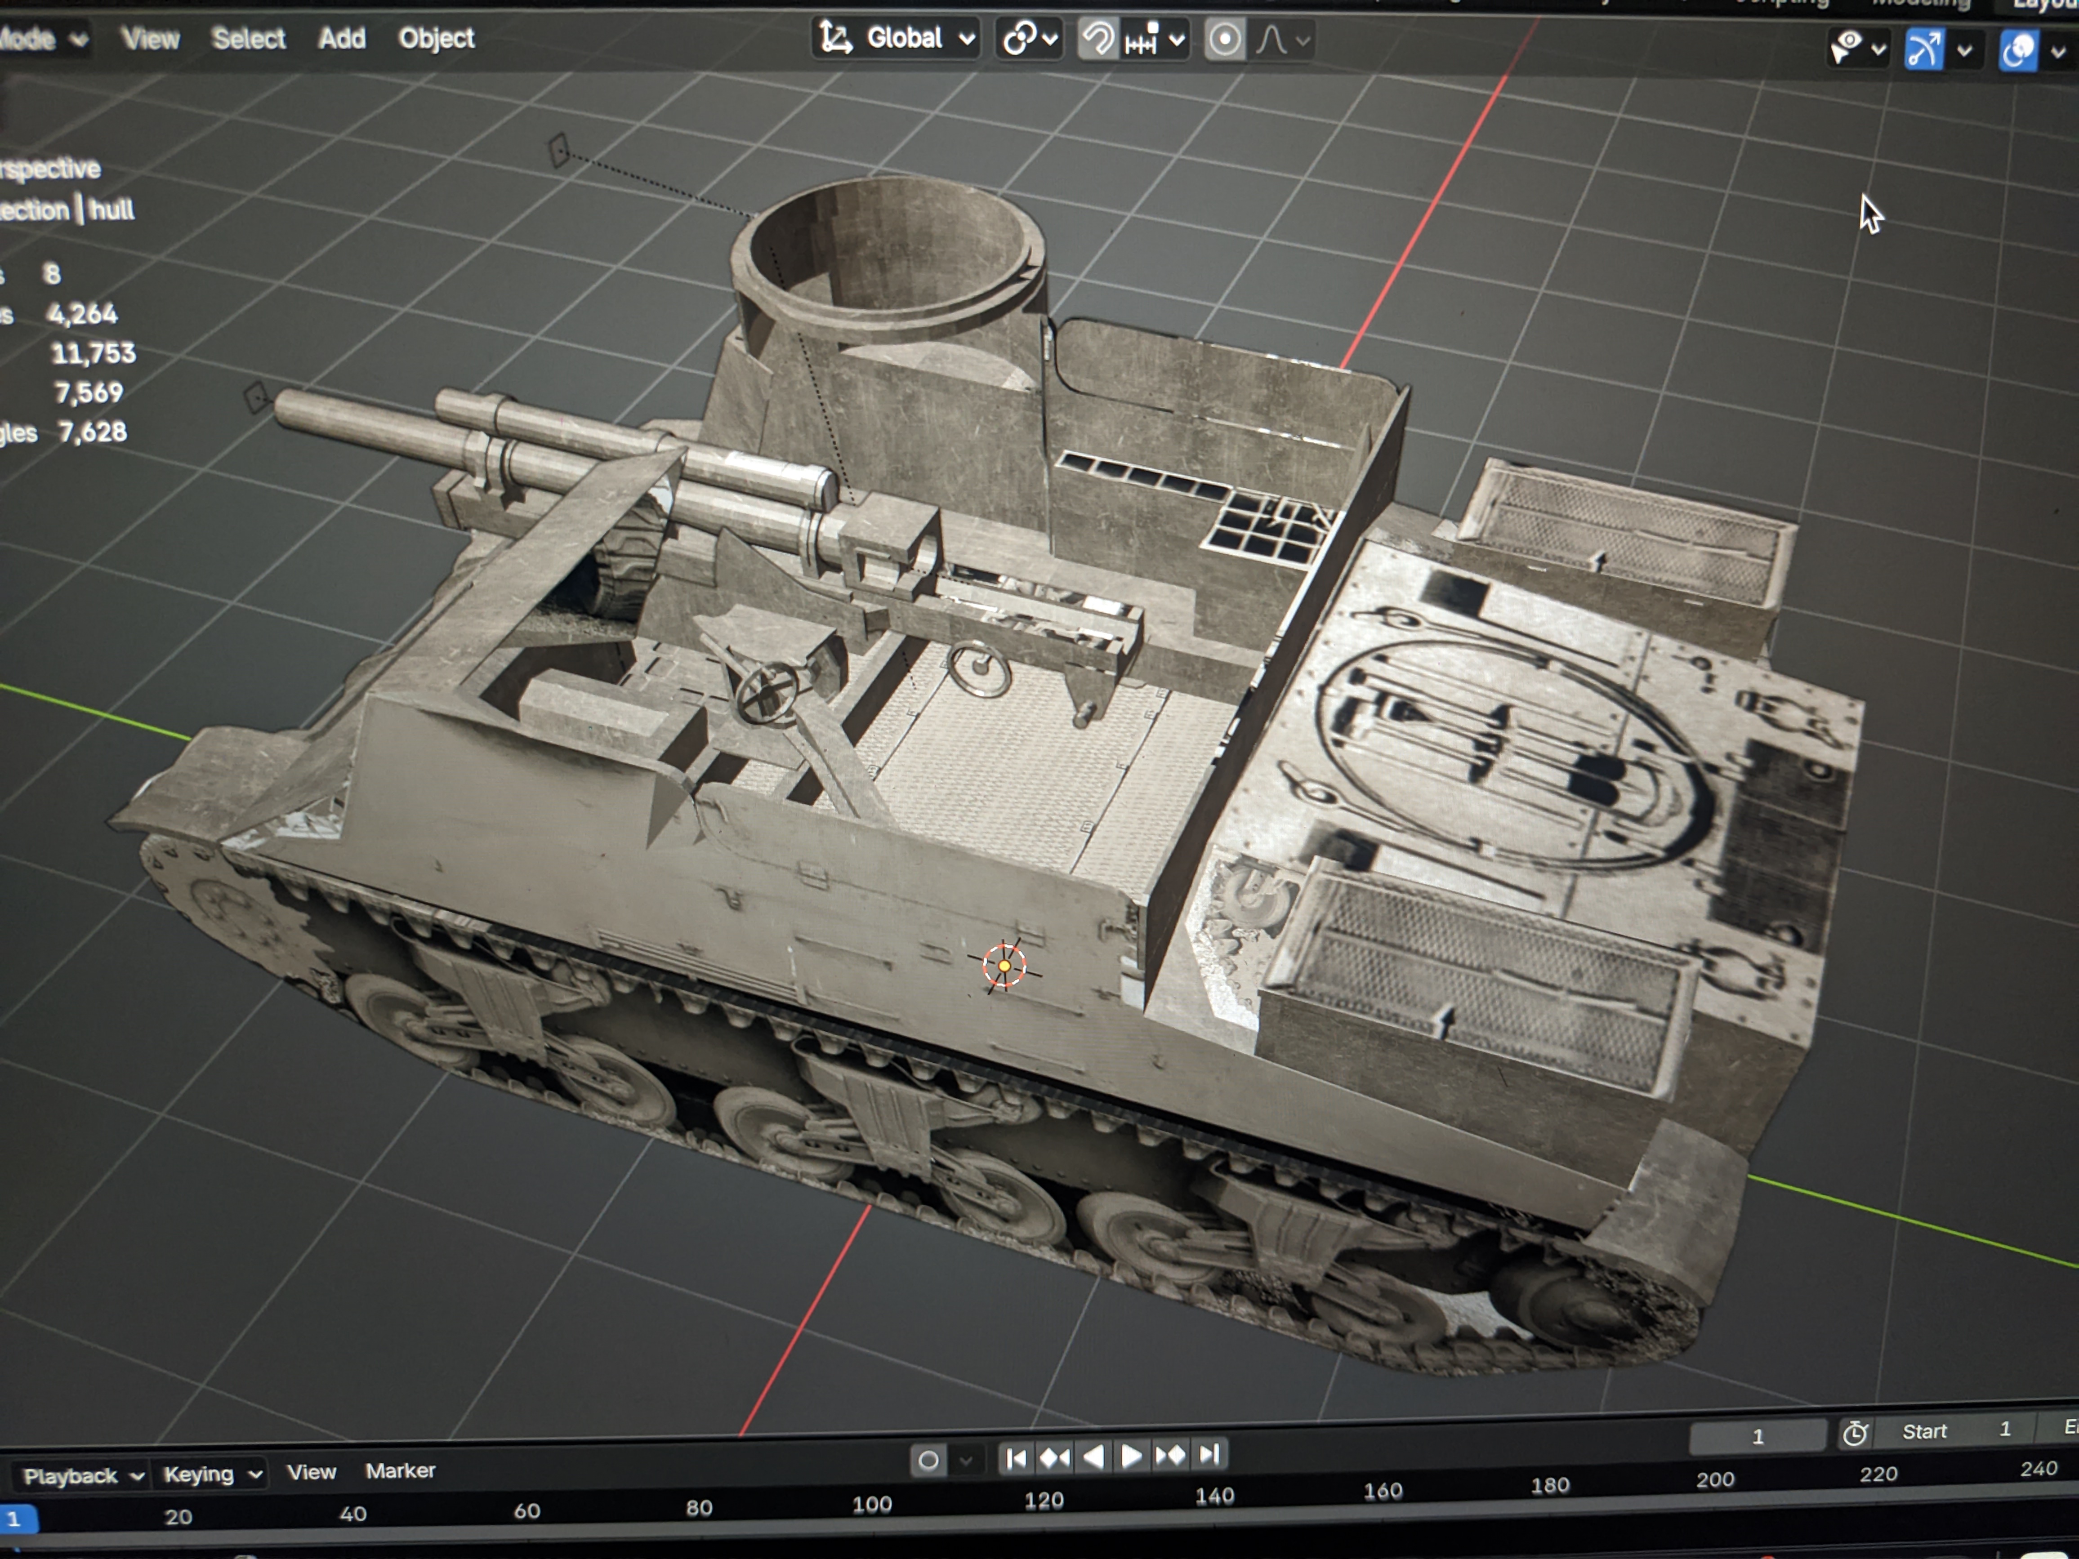Viewport: 2079px width, 1559px height.
Task: Click the 3D cursor on the hull
Action: tap(1005, 966)
